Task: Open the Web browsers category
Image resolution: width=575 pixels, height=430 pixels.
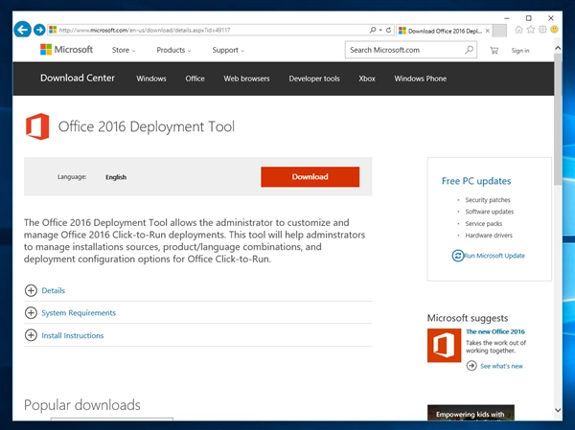Action: coord(246,79)
